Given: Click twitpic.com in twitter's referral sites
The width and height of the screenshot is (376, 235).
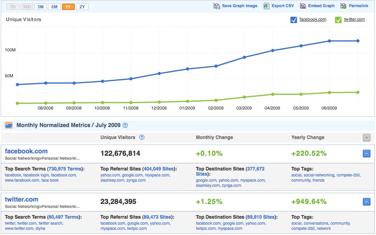Looking at the screenshot, I should (x=137, y=229).
